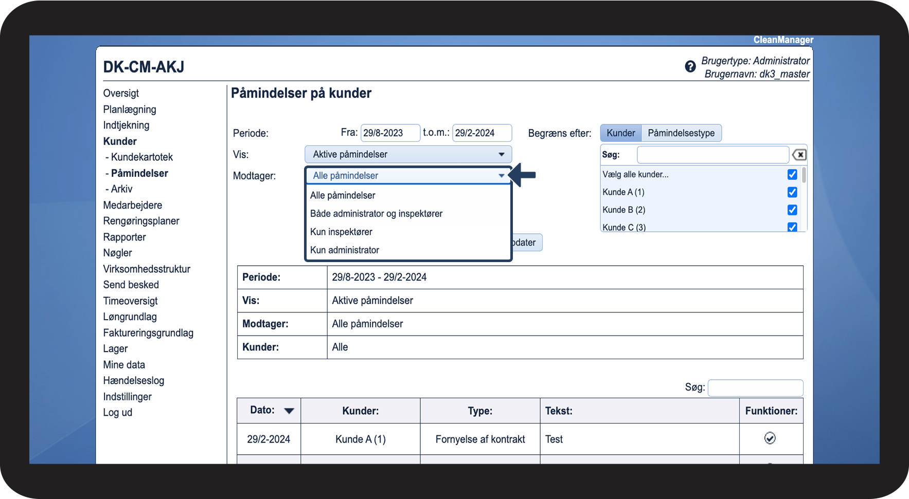Uncheck the Kunde A (1) checkbox
909x499 pixels.
click(x=792, y=192)
